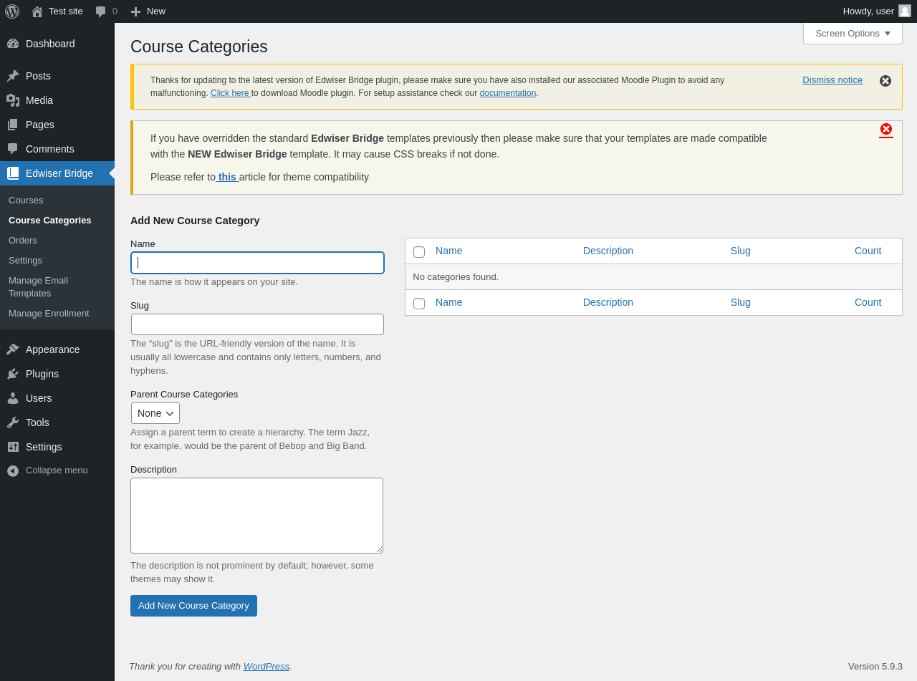Screen dimensions: 917x681
Task: Sort the table by Count column header
Action: (x=868, y=251)
